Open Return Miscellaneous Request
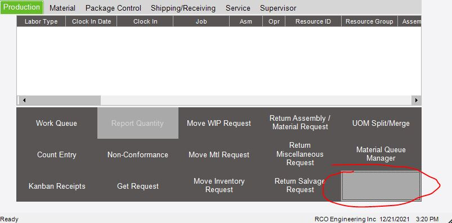452x223 pixels. 300,154
